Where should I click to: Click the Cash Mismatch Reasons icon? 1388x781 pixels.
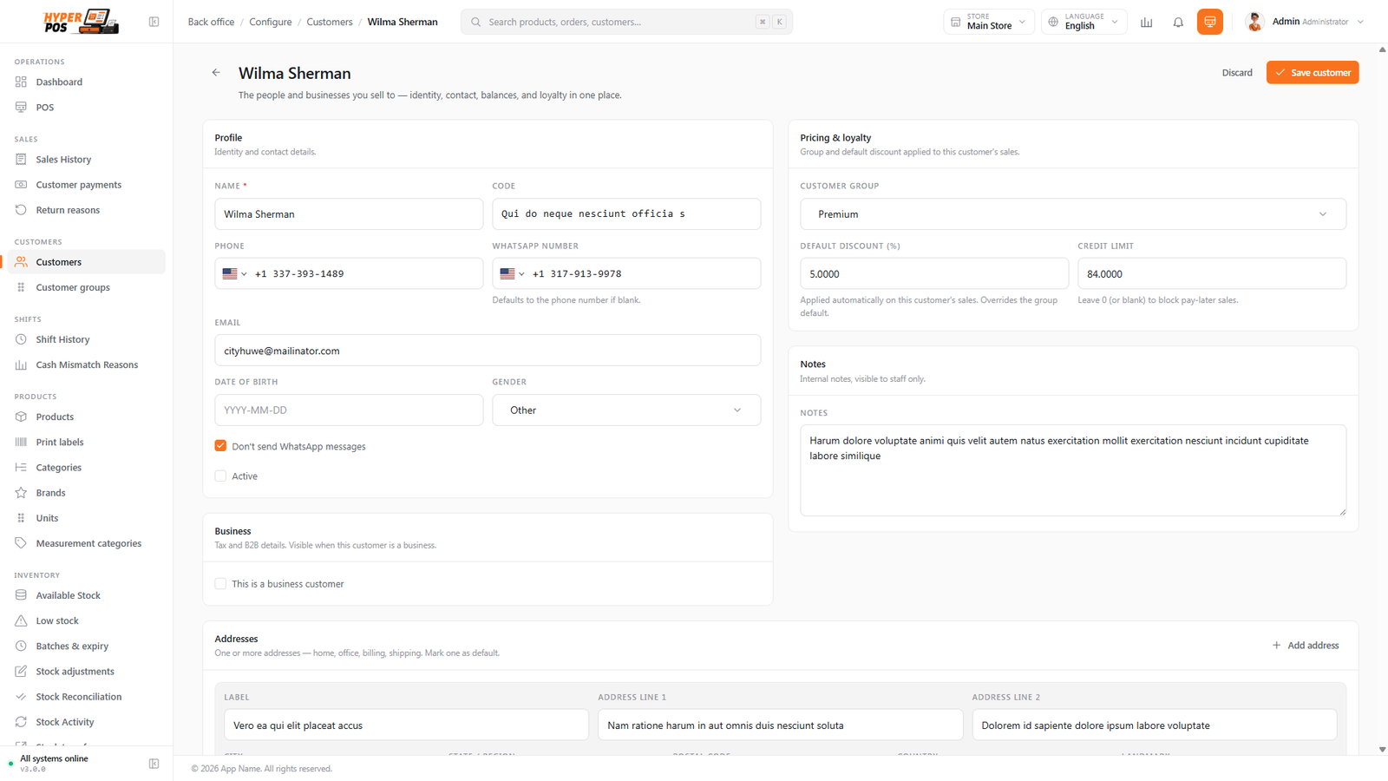[x=21, y=364]
